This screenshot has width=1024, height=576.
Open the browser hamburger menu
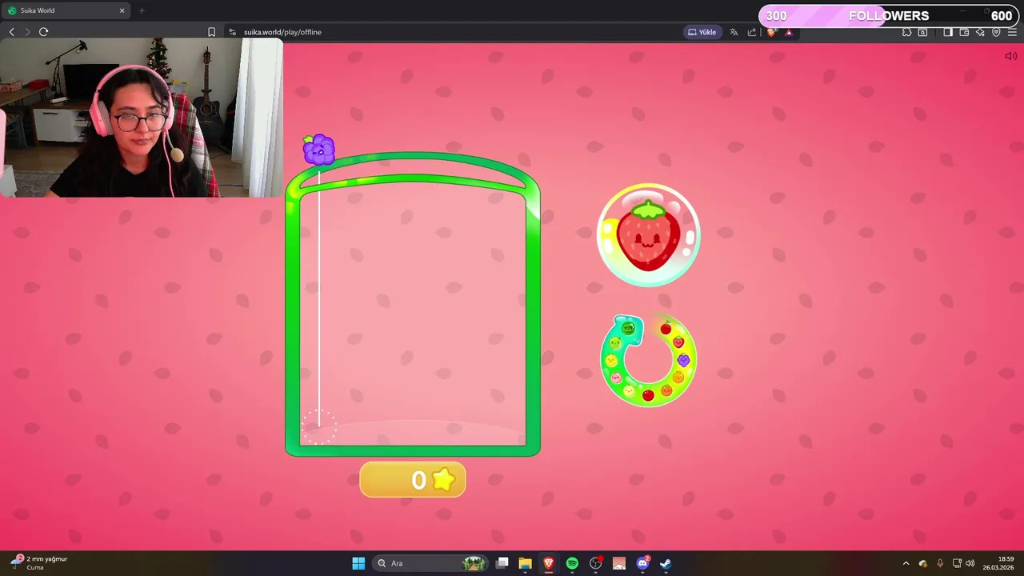point(1012,32)
